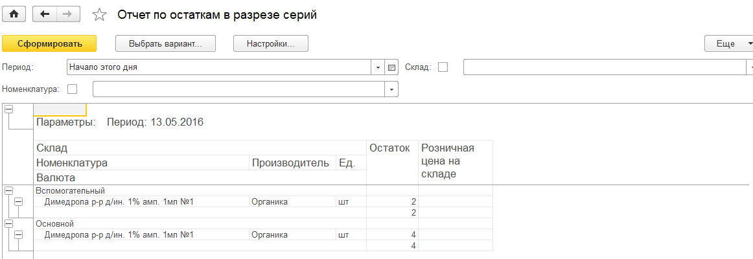
Task: Open the Период dropdown list
Action: (378, 67)
